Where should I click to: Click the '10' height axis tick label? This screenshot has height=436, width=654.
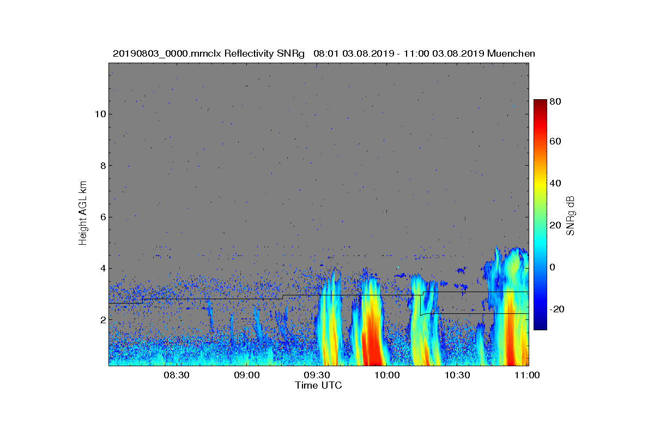pyautogui.click(x=99, y=114)
